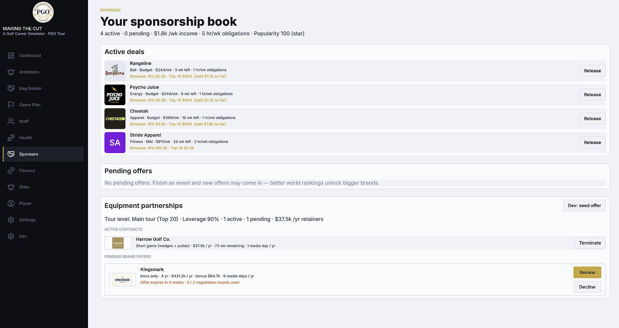Click the Dev: seed offer button
Image resolution: width=619 pixels, height=328 pixels.
585,205
